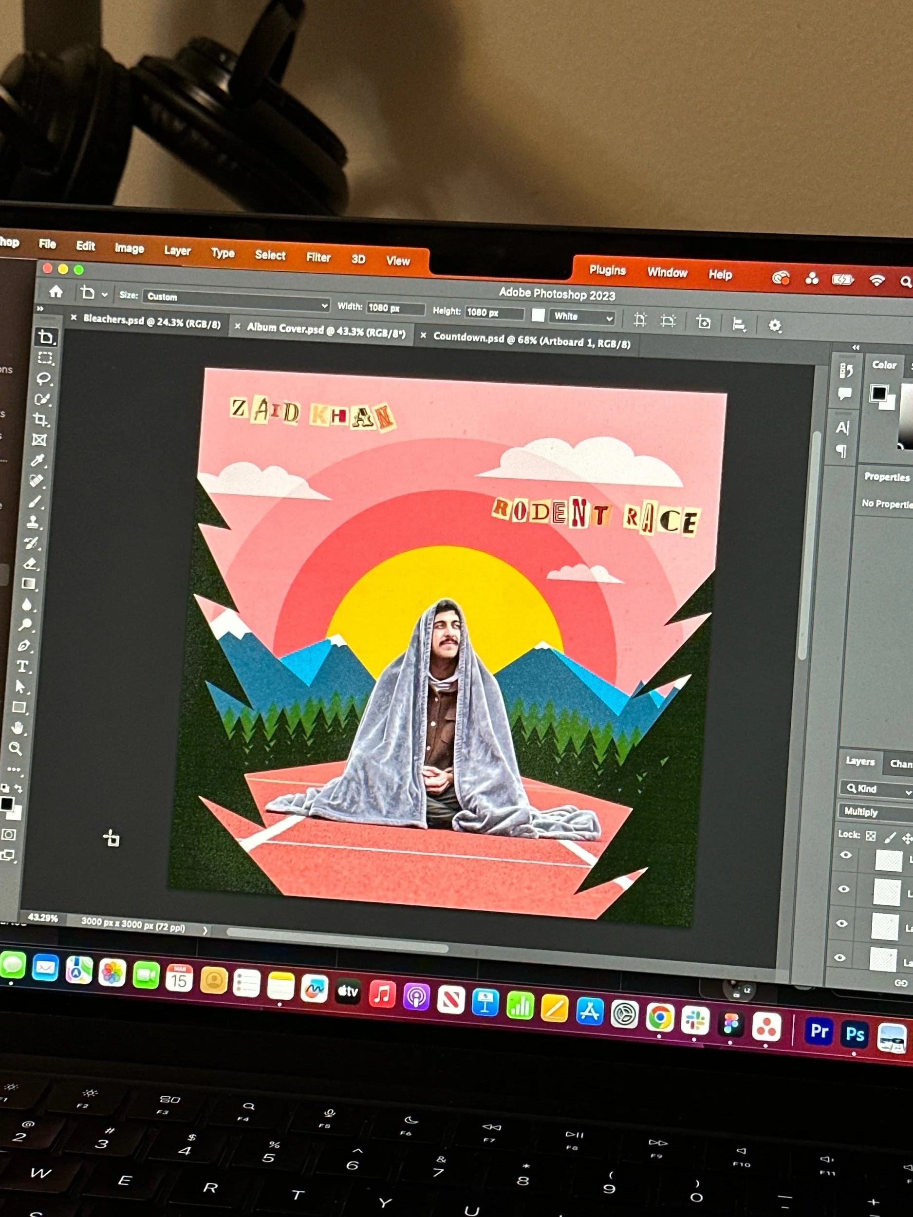913x1217 pixels.
Task: Open the Kind layer filter dropdown
Action: [x=876, y=789]
